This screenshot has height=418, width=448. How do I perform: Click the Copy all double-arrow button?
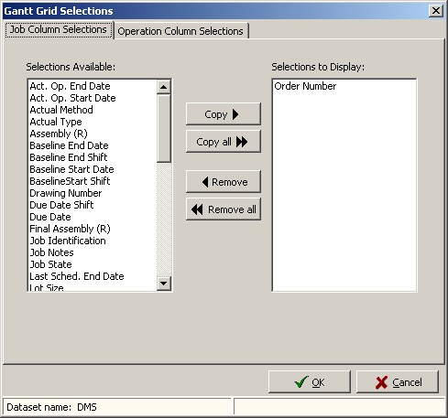224,142
